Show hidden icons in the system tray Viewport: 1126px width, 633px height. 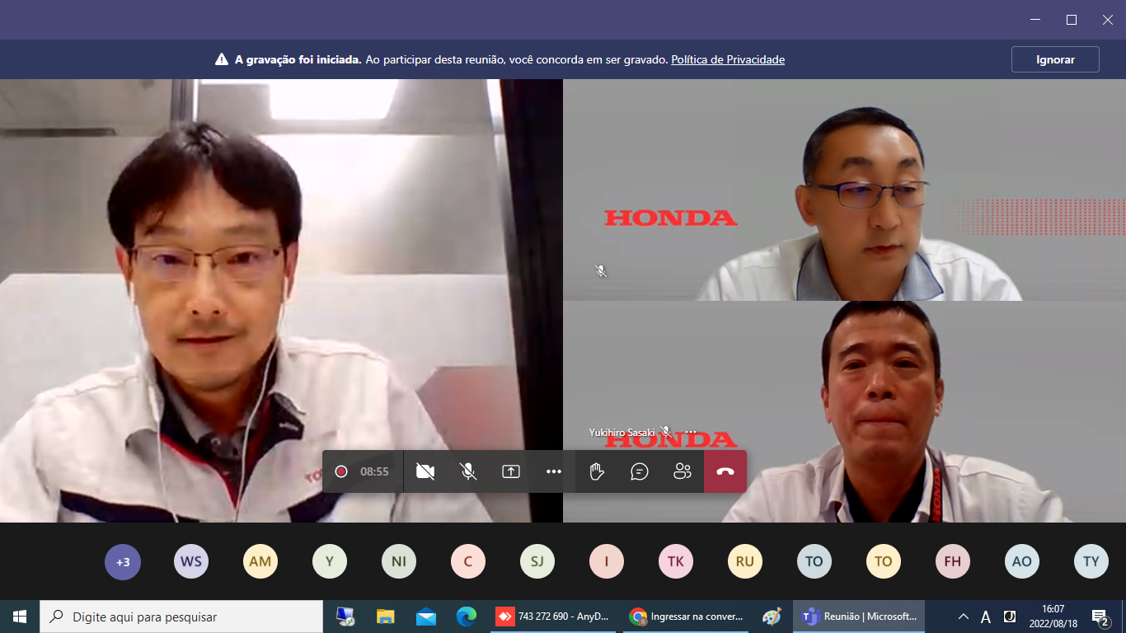(963, 617)
